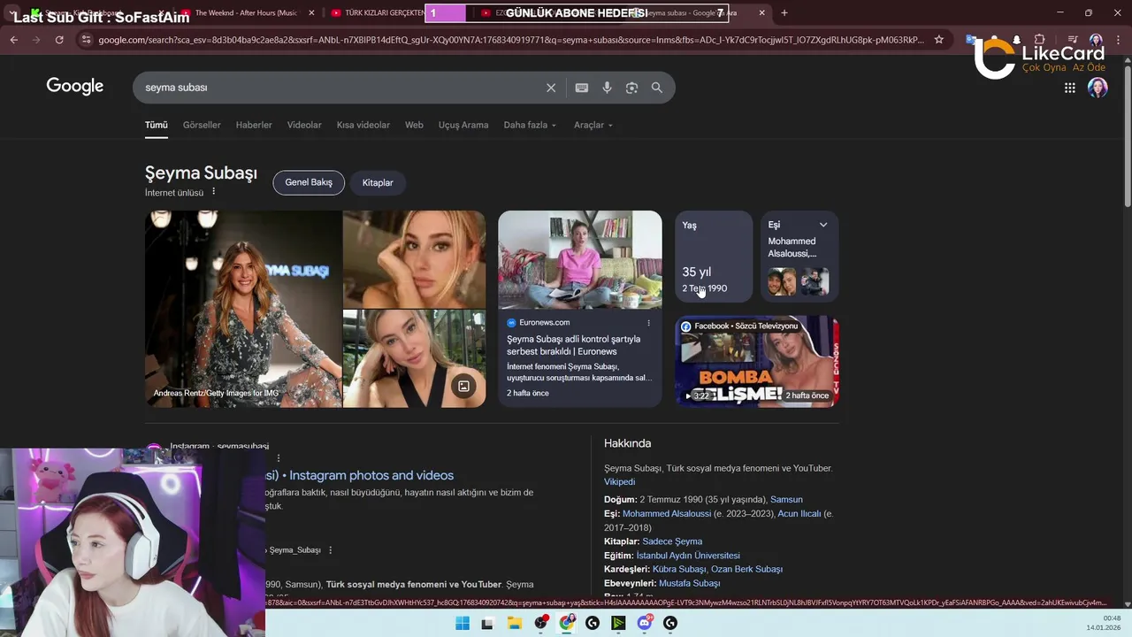Close the Weeknd After Hours tab
The width and height of the screenshot is (1132, 637).
[x=311, y=13]
